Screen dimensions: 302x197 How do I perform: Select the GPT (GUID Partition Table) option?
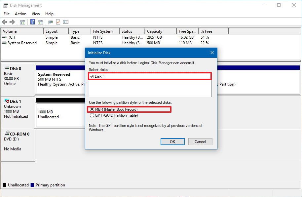tap(92, 115)
